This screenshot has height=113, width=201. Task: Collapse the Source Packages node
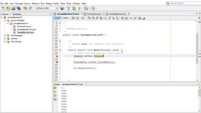pyautogui.click(x=5, y=20)
